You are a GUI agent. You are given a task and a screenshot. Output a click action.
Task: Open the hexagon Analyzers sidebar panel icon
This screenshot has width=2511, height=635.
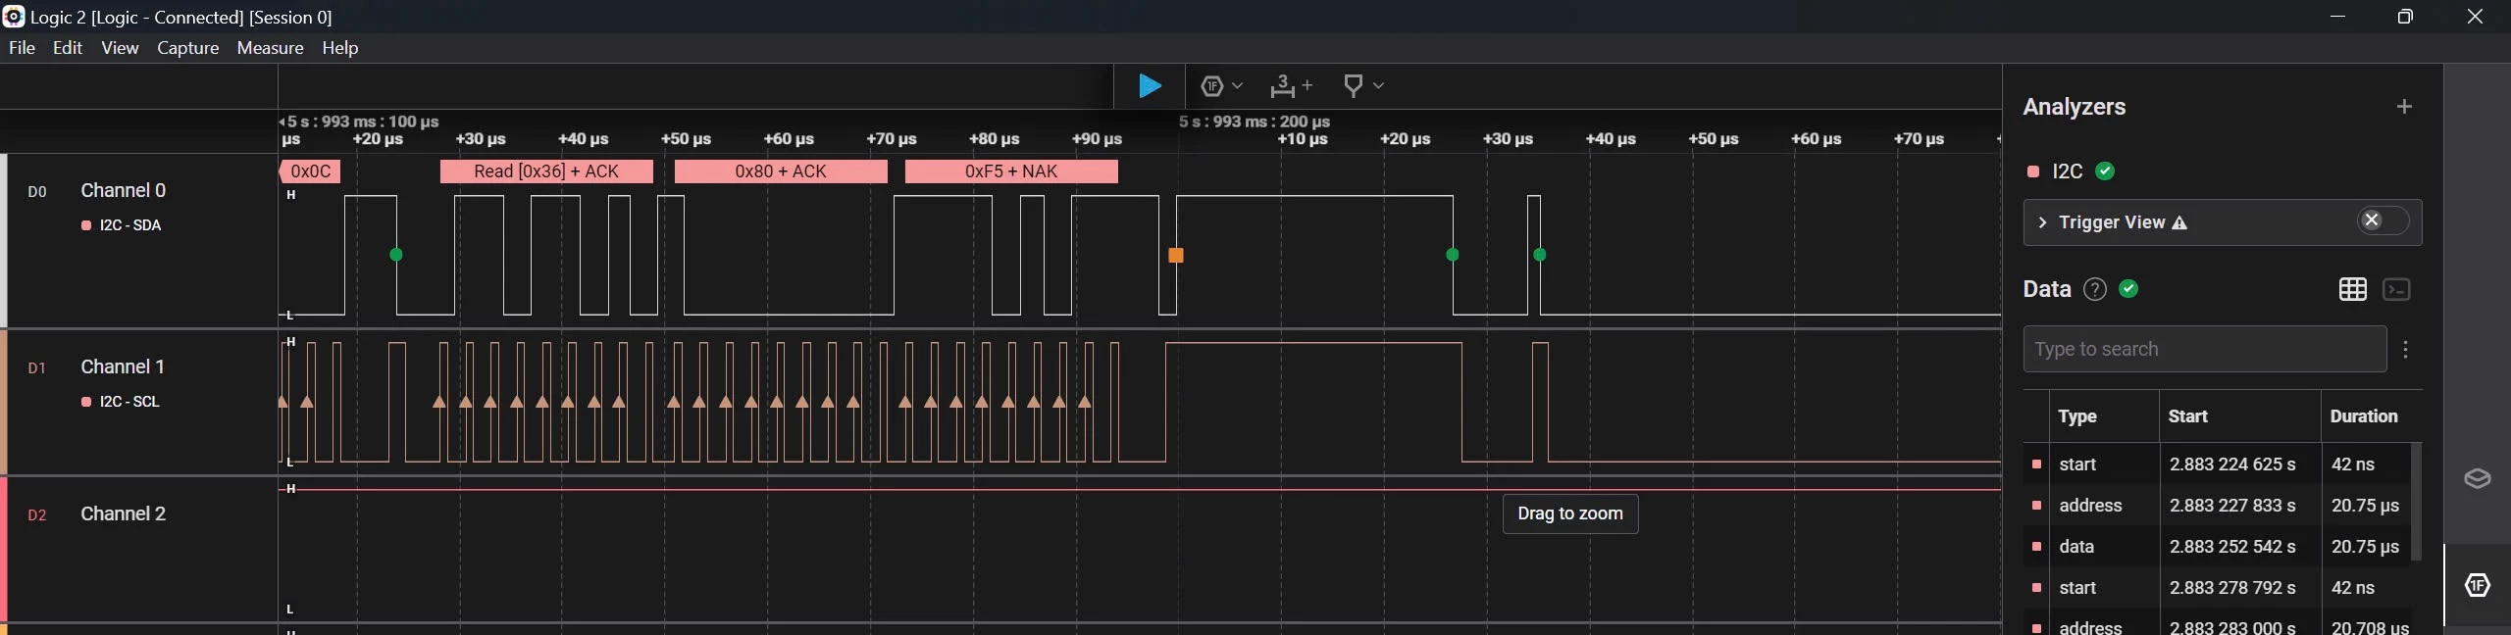pos(2478,585)
